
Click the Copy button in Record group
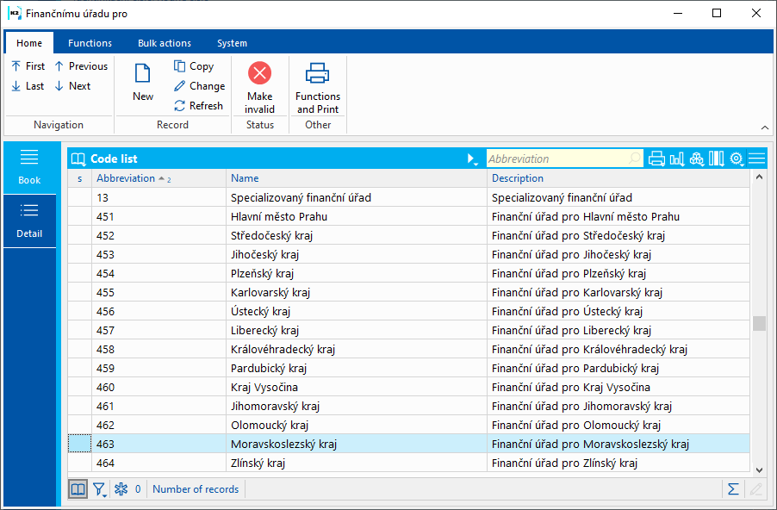coord(194,66)
